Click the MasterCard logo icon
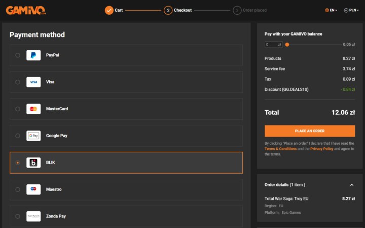The image size is (365, 228). pyautogui.click(x=33, y=109)
